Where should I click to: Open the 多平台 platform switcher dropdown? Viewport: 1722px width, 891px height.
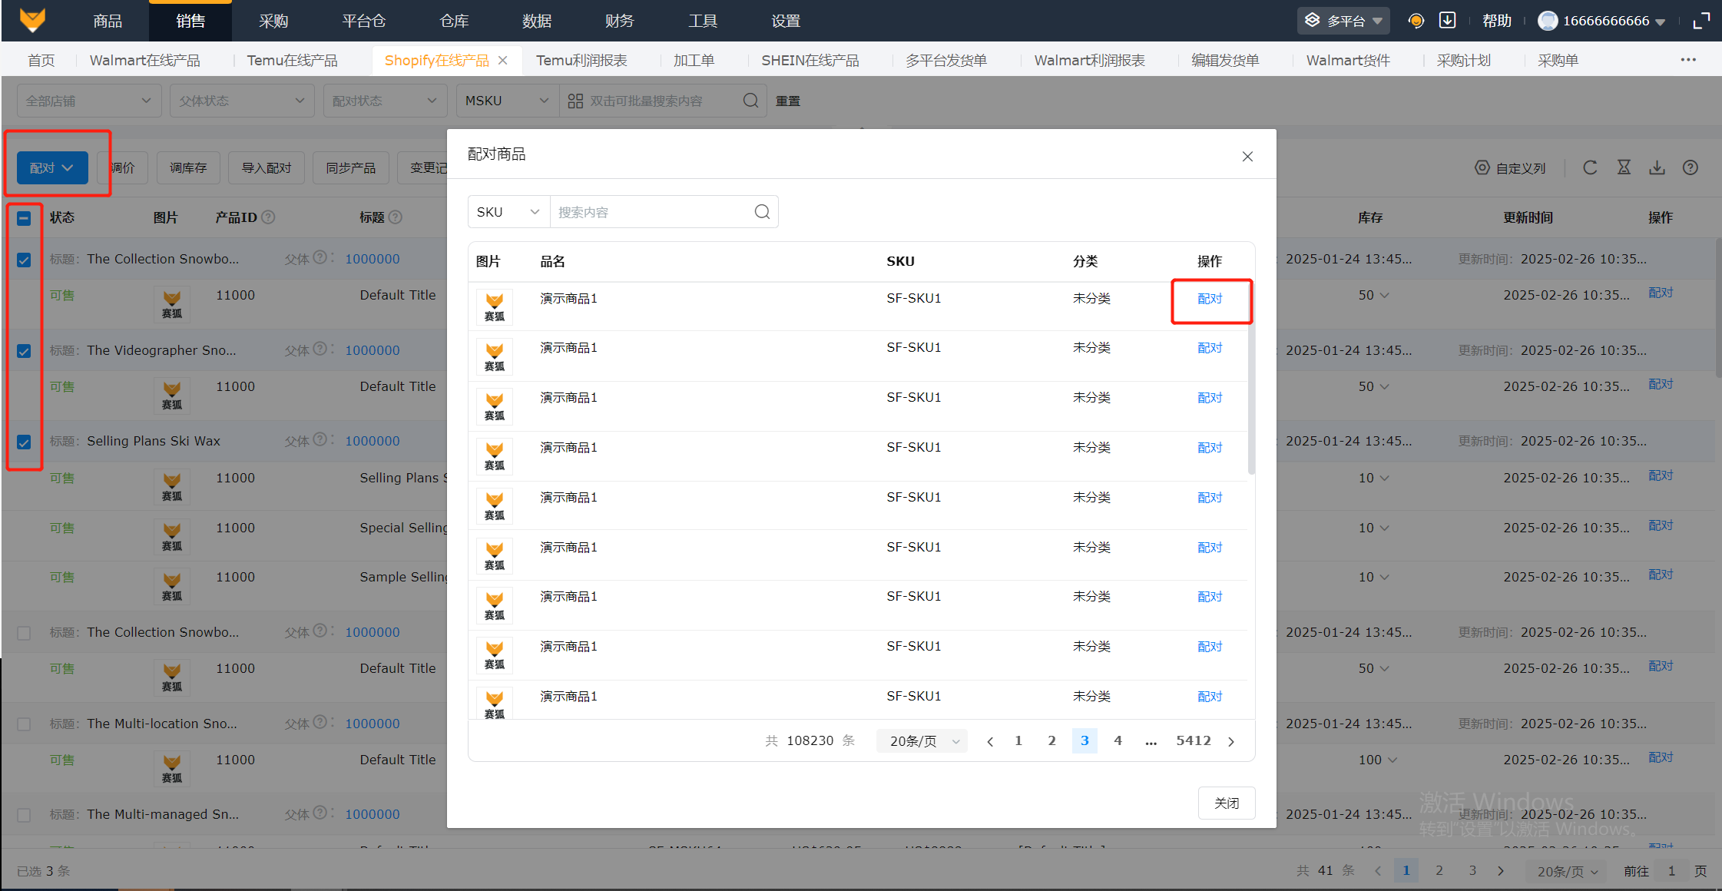[x=1345, y=21]
